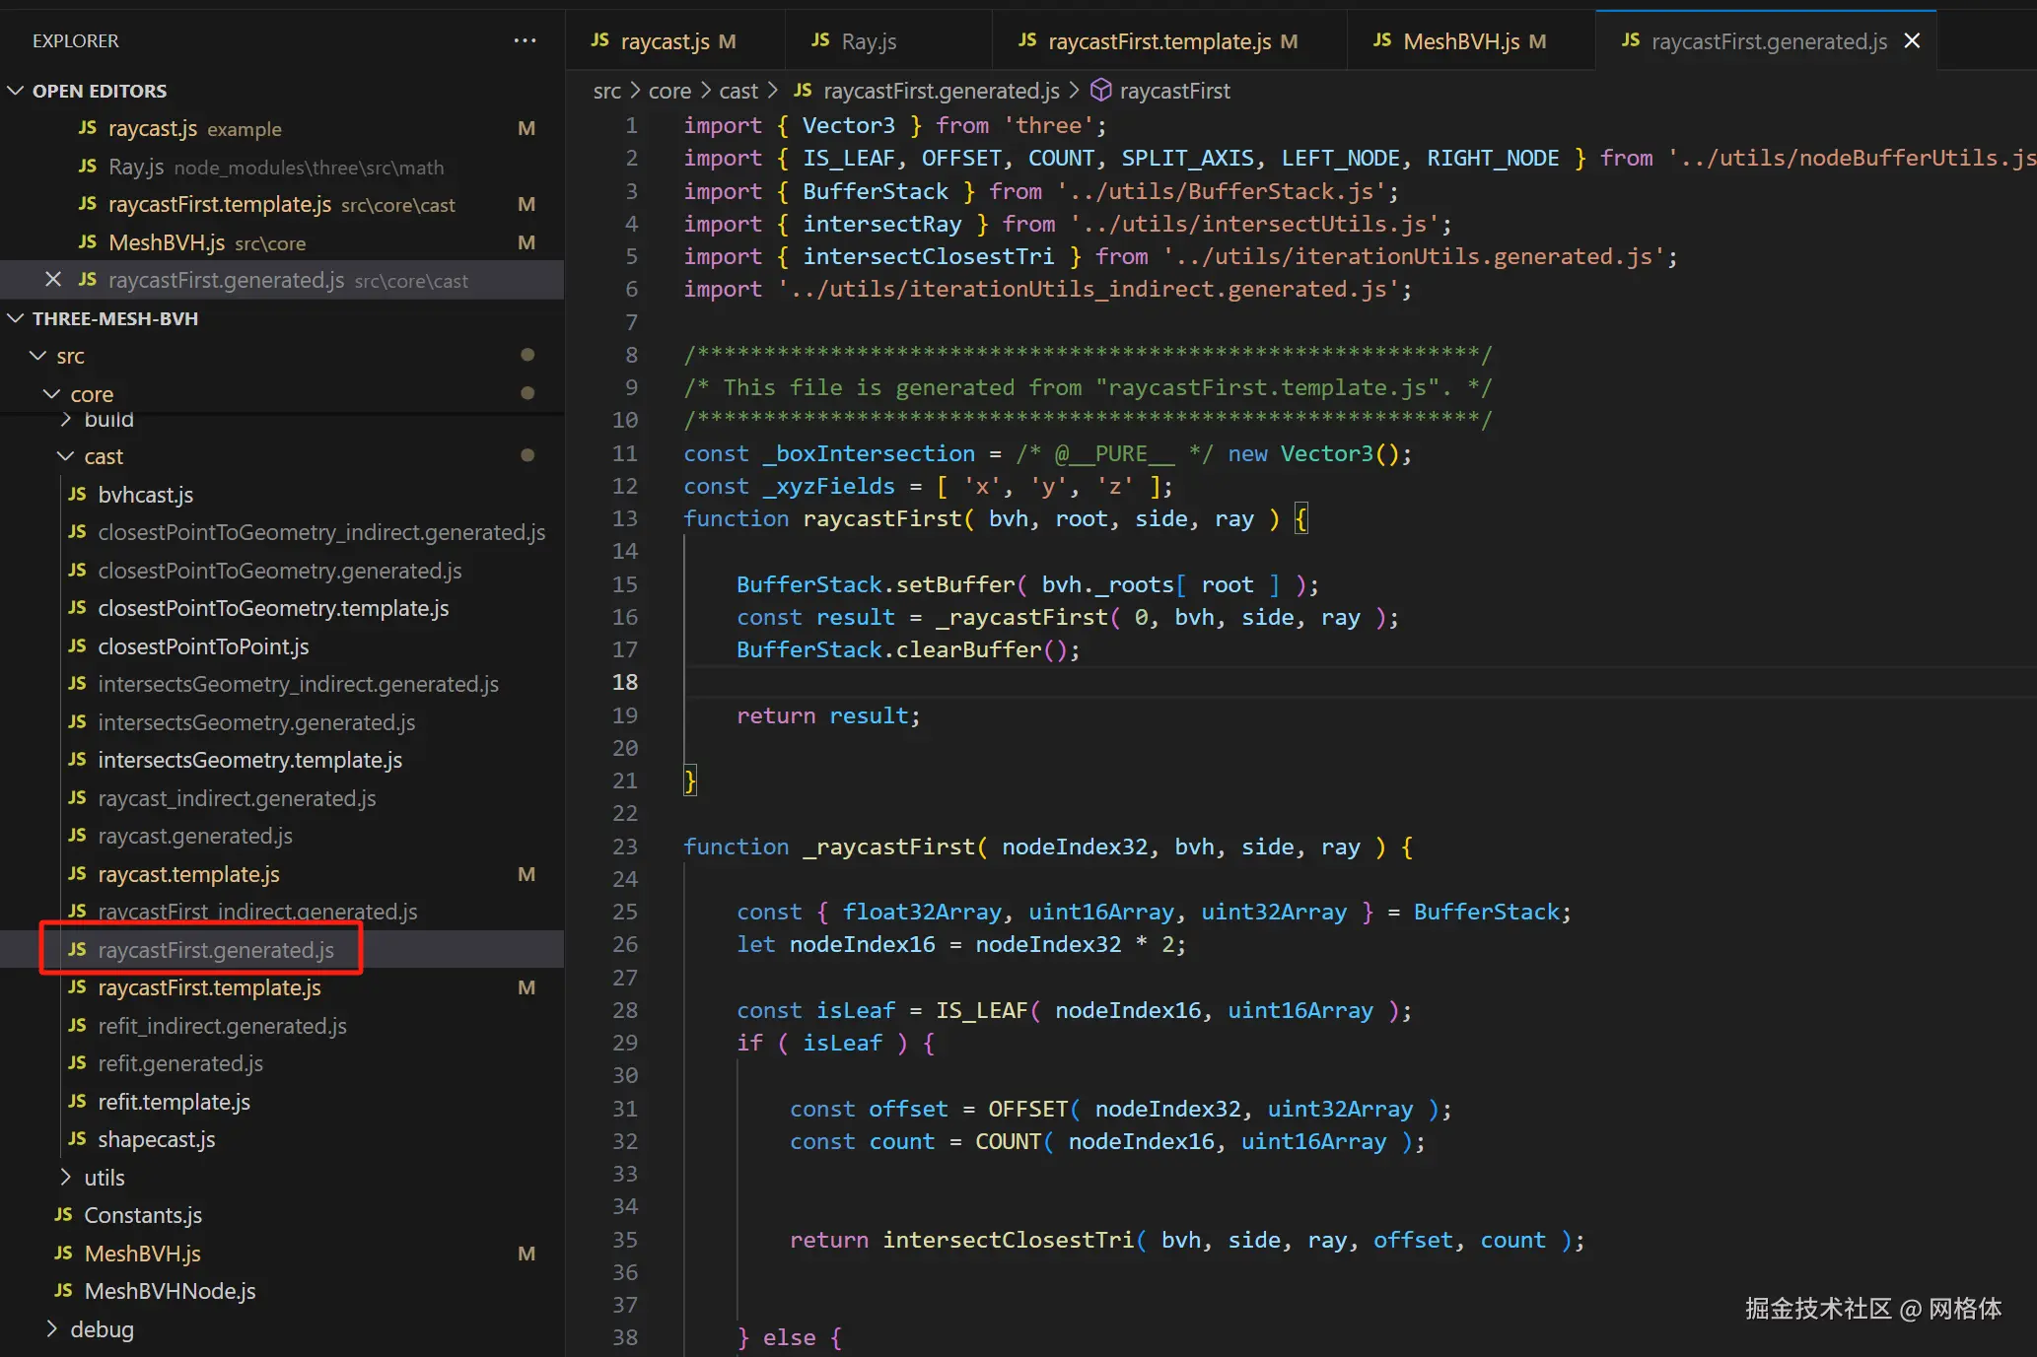Screen dimensions: 2037x1357
Task: Expand the utils folder
Action: tap(65, 1178)
